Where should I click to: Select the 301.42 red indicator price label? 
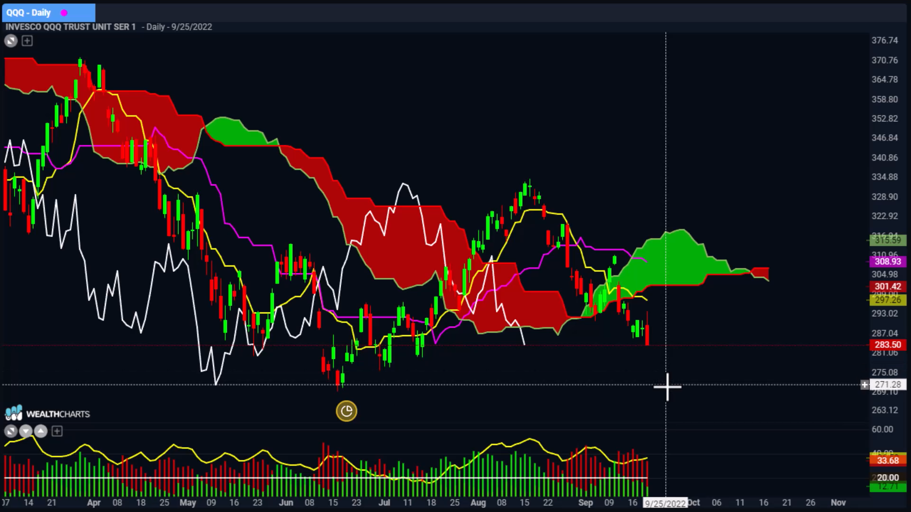pyautogui.click(x=888, y=286)
